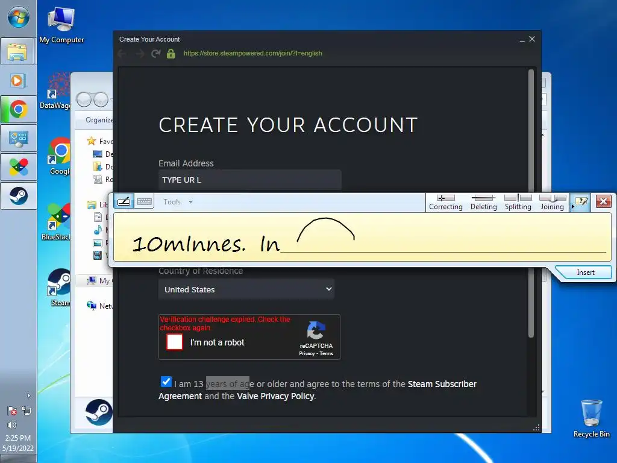Open the Steam desktop shortcut
617x463 pixels.
[x=59, y=288]
